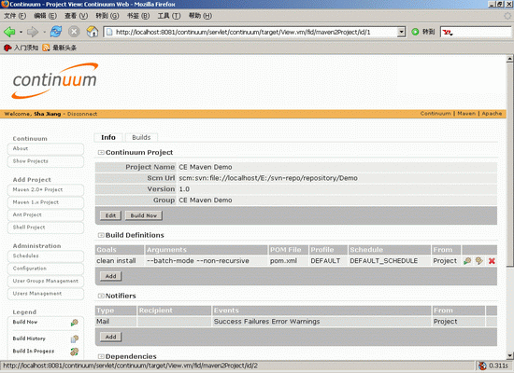The height and width of the screenshot is (373, 514).
Task: Open Configuration administration link
Action: [46, 269]
